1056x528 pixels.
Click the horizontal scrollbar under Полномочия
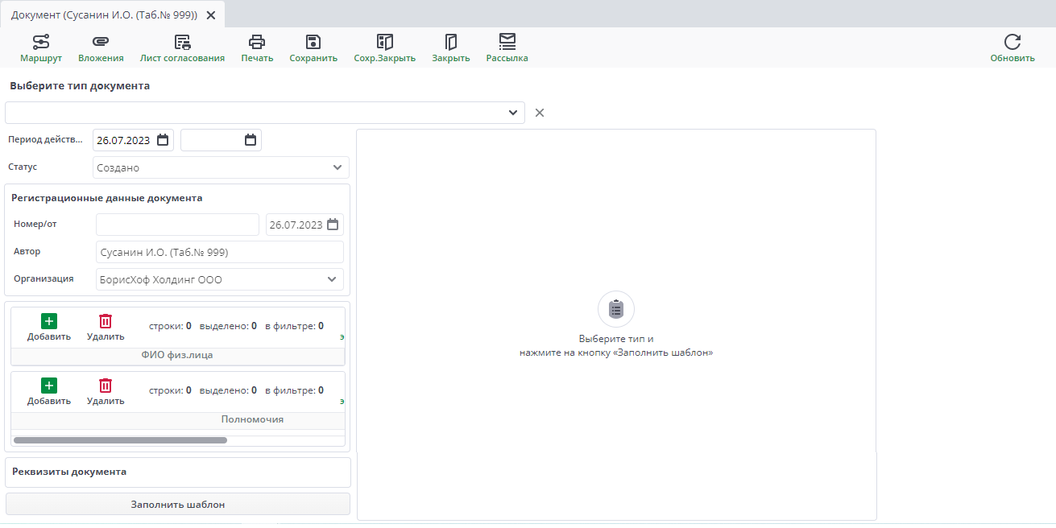click(x=121, y=440)
